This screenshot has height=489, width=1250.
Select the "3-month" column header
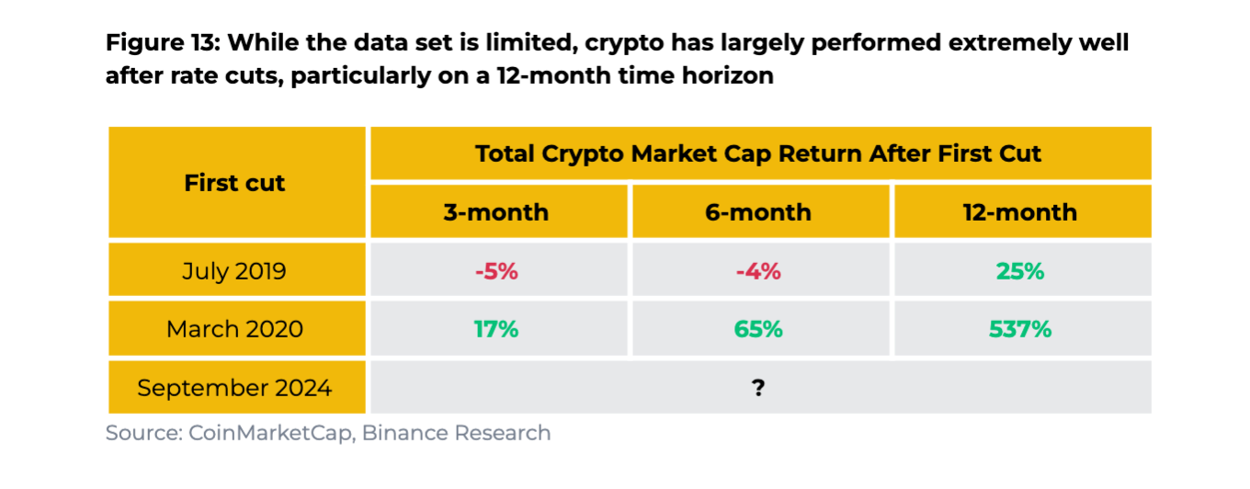point(496,212)
